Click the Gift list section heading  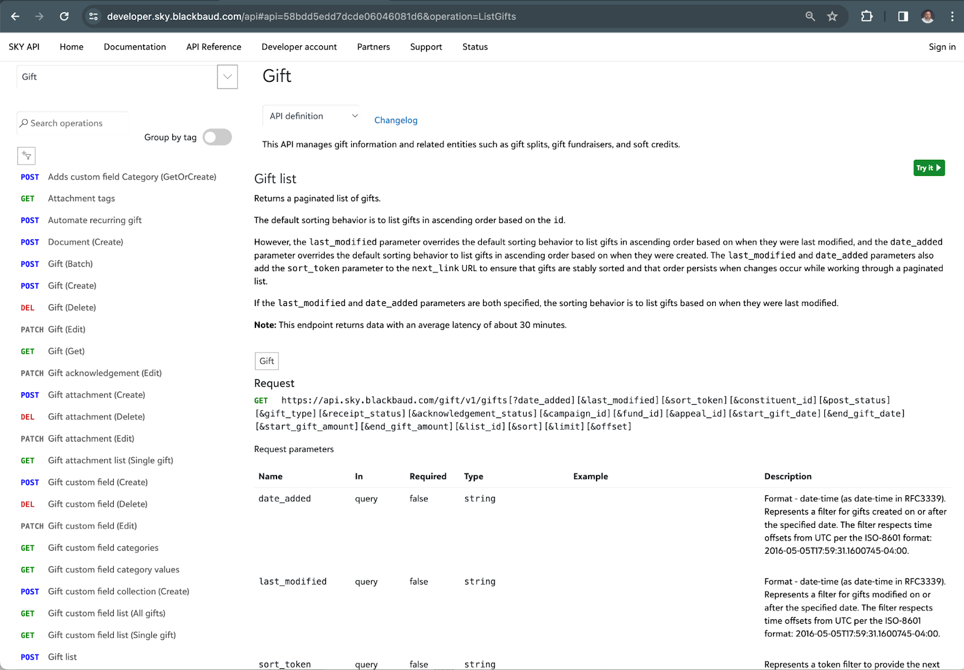click(x=275, y=178)
